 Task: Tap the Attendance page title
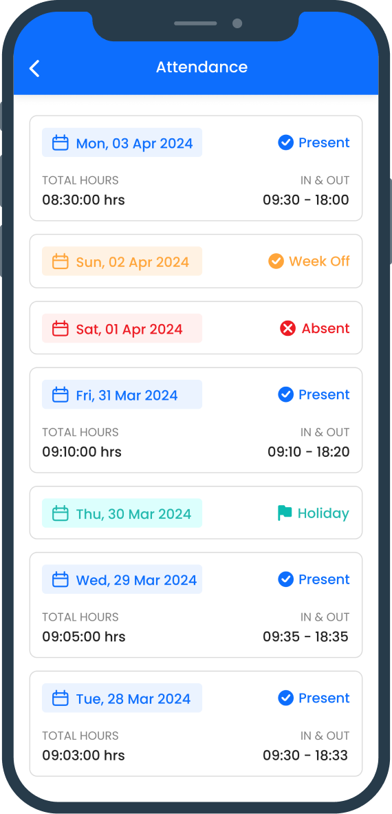pyautogui.click(x=202, y=67)
